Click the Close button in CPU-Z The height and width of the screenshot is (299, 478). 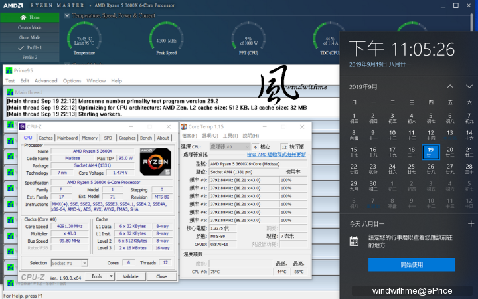[x=161, y=276]
